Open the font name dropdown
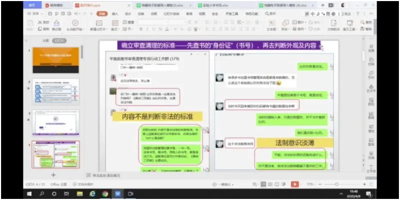The image size is (400, 200). [x=153, y=22]
